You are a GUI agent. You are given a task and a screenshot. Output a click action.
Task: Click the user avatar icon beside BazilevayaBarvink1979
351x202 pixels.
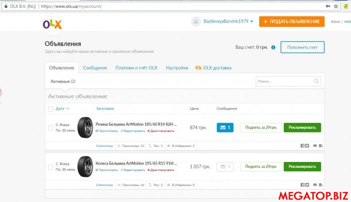[x=196, y=21]
